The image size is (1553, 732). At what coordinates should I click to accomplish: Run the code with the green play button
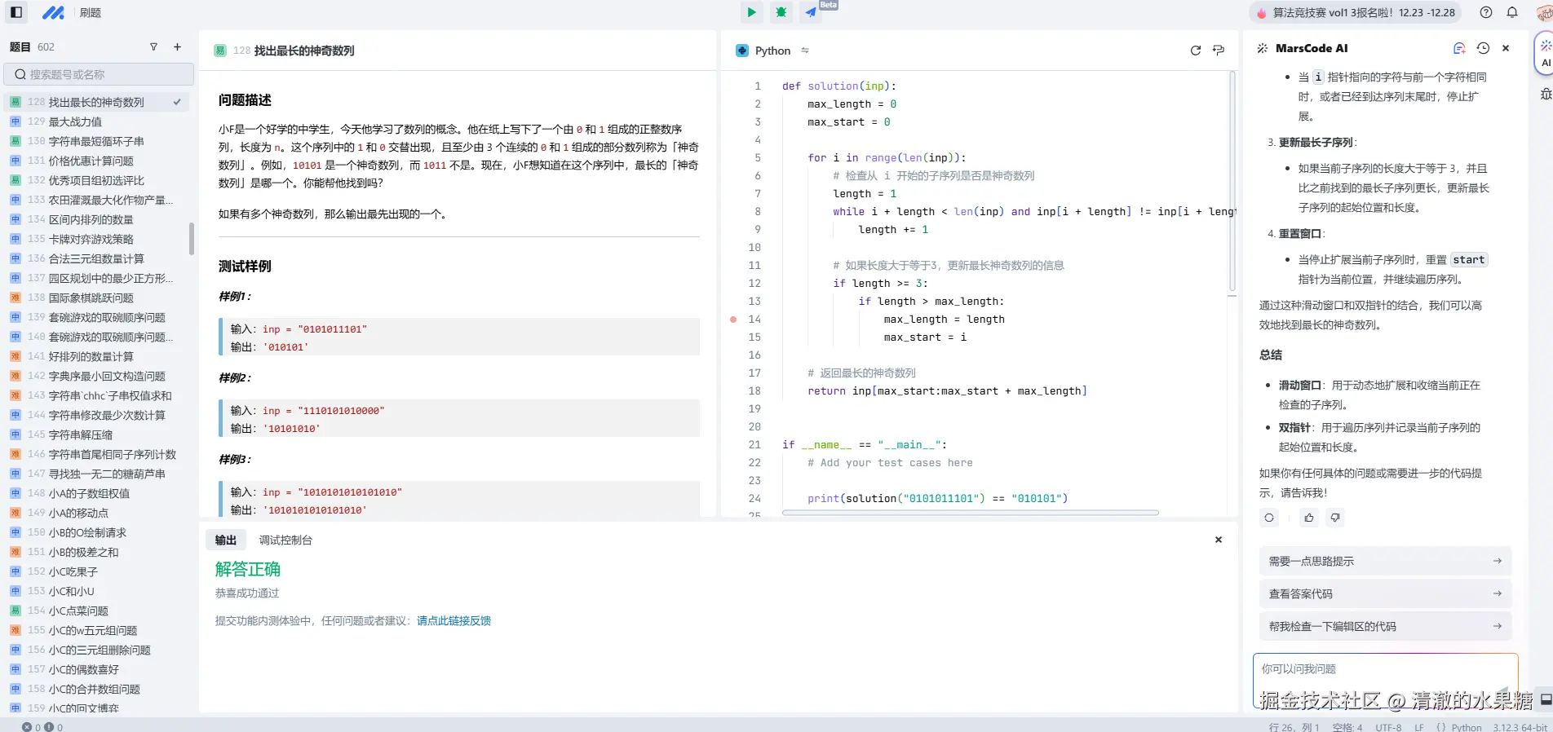coord(751,12)
